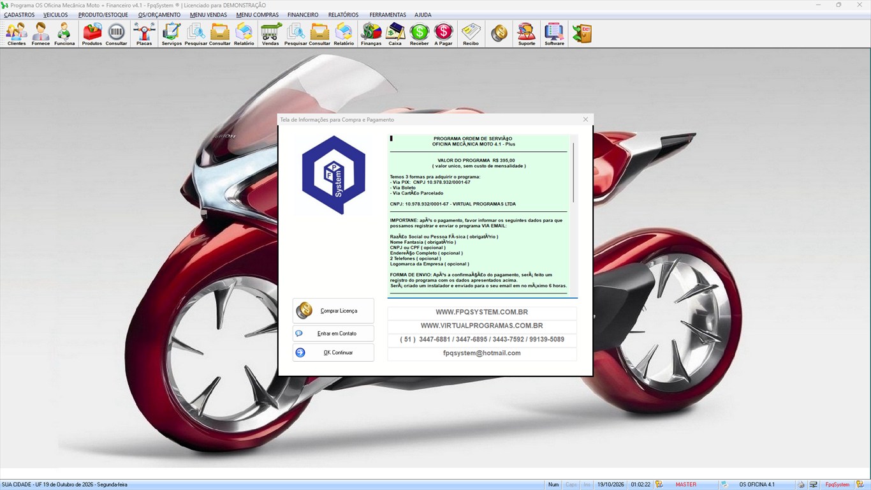Open the FINANCEIRO menu
Screen dimensions: 871x490
click(303, 15)
